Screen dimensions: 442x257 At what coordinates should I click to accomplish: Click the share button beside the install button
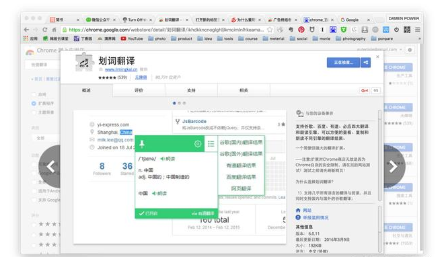click(365, 63)
